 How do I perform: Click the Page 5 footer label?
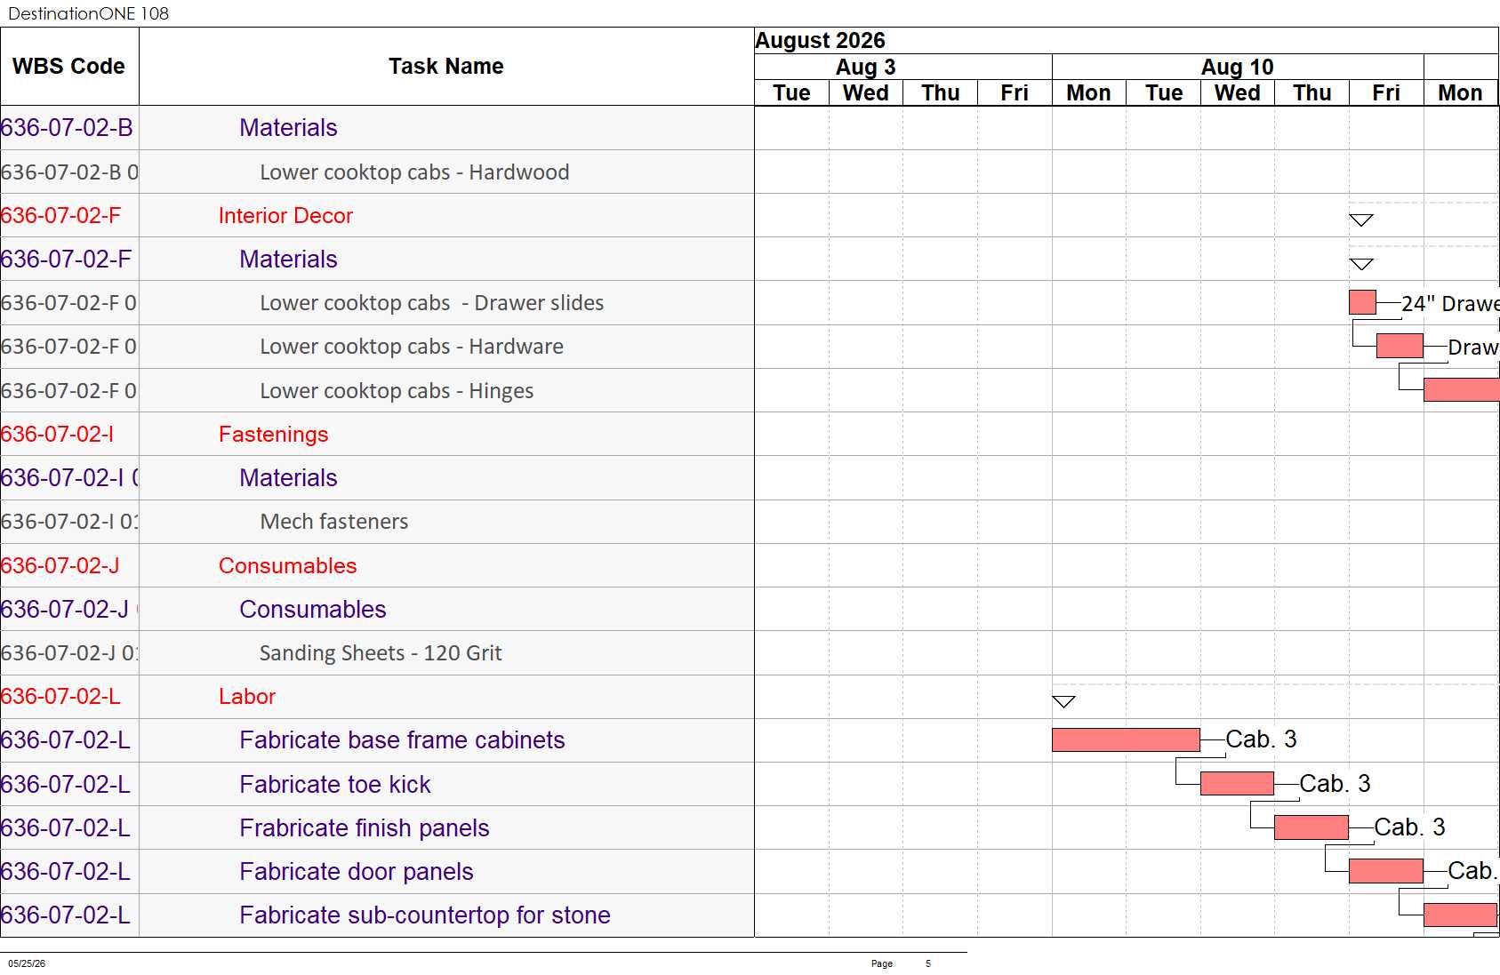coord(901,963)
